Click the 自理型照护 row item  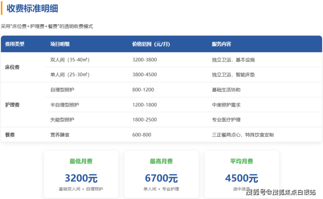pyautogui.click(x=62, y=90)
